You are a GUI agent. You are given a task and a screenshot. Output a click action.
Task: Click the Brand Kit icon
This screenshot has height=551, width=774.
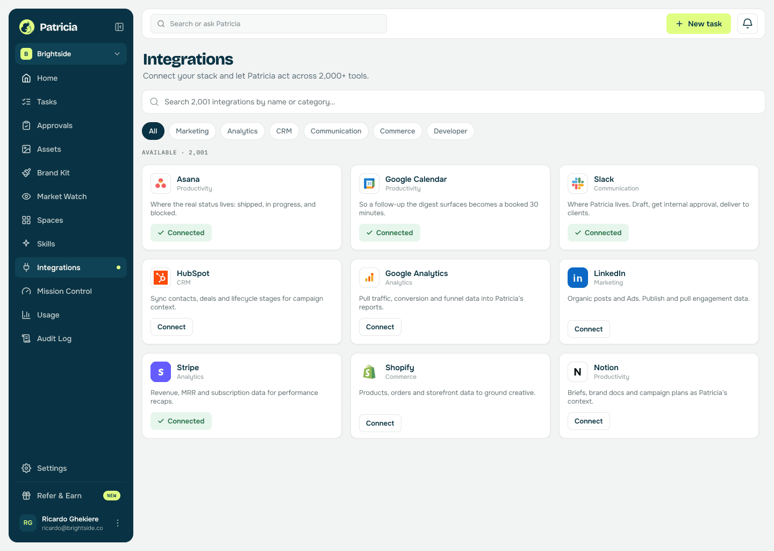(26, 173)
